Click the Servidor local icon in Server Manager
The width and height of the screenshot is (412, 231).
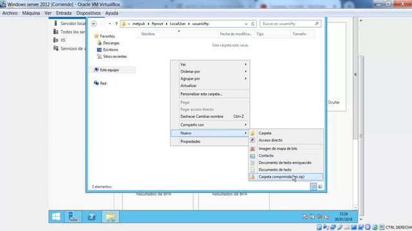point(55,23)
